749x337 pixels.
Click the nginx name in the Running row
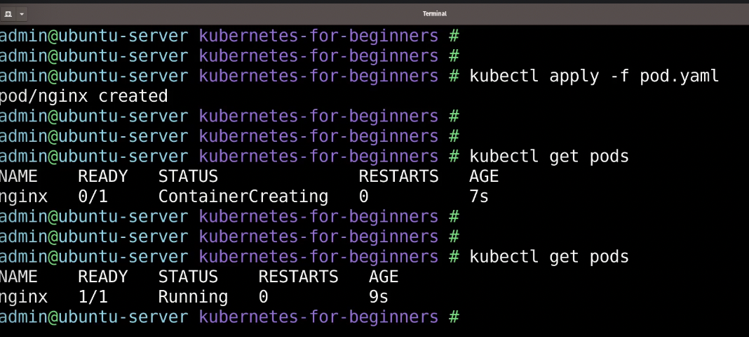[23, 297]
